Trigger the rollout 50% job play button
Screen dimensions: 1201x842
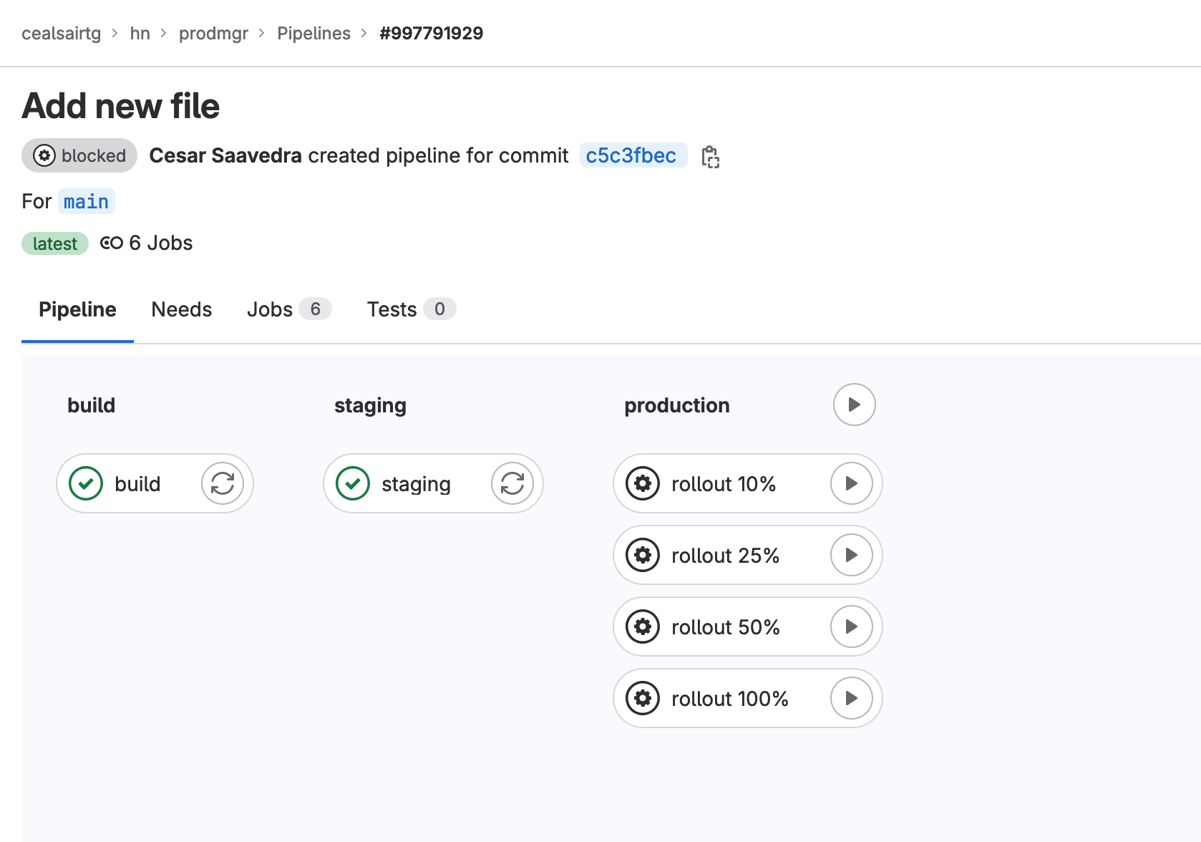pos(851,626)
